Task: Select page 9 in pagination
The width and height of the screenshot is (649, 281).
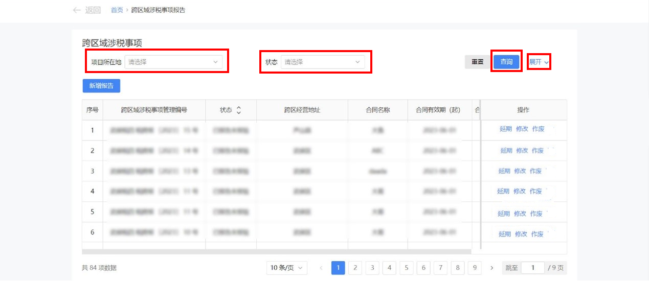Action: 475,268
